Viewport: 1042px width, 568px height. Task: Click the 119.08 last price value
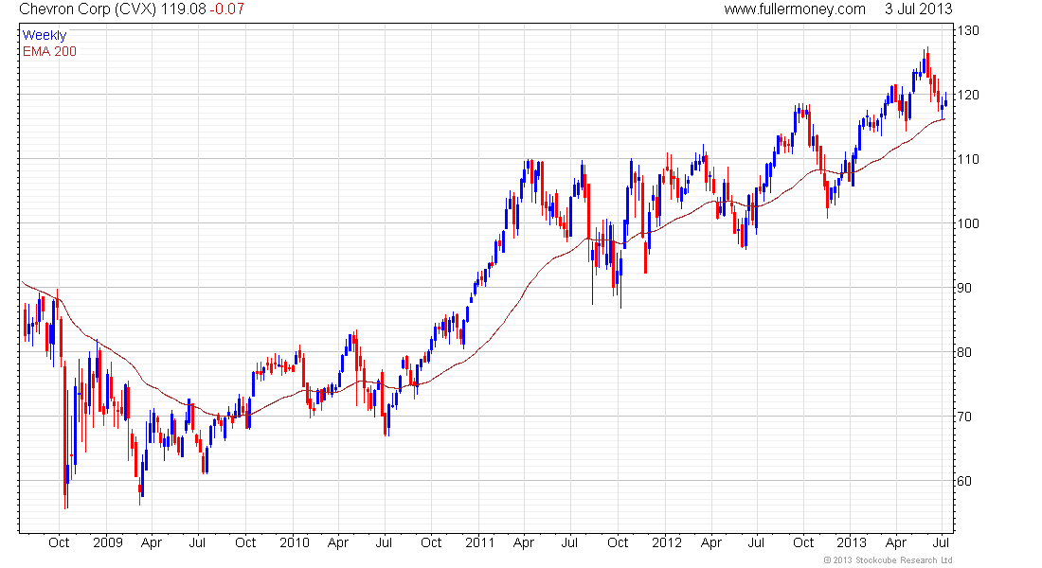pyautogui.click(x=184, y=9)
